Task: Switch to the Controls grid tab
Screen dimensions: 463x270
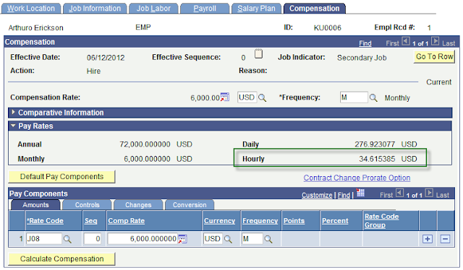Action: (87, 205)
